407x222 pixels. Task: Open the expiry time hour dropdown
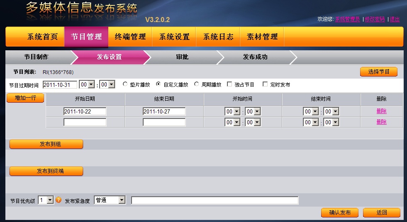click(87, 84)
